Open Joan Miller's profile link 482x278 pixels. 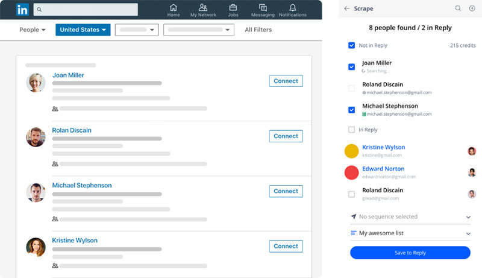tap(68, 75)
